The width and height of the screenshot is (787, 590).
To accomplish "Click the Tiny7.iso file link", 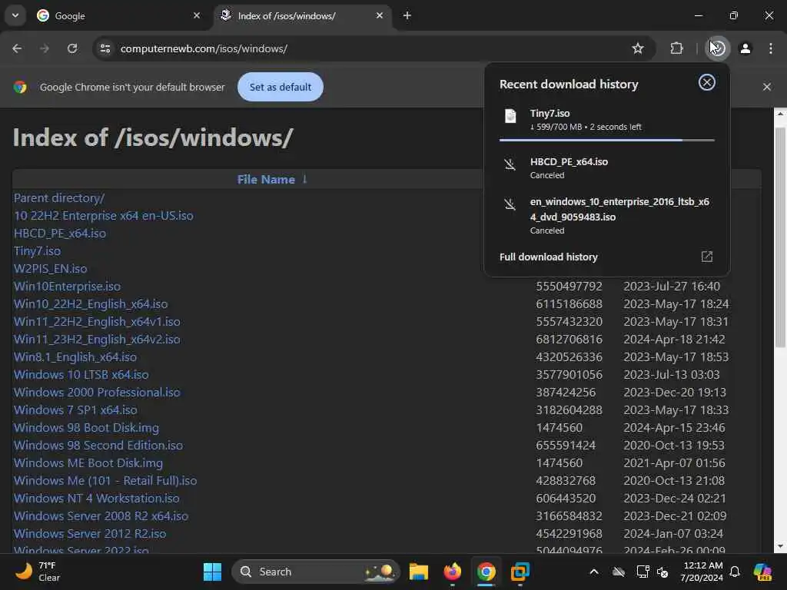I will pos(37,251).
